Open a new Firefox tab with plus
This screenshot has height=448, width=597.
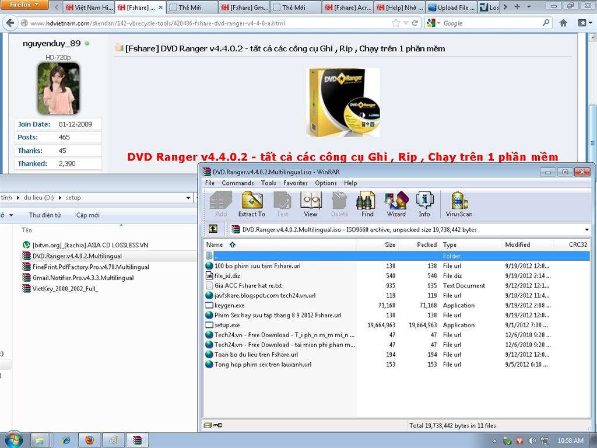point(517,7)
